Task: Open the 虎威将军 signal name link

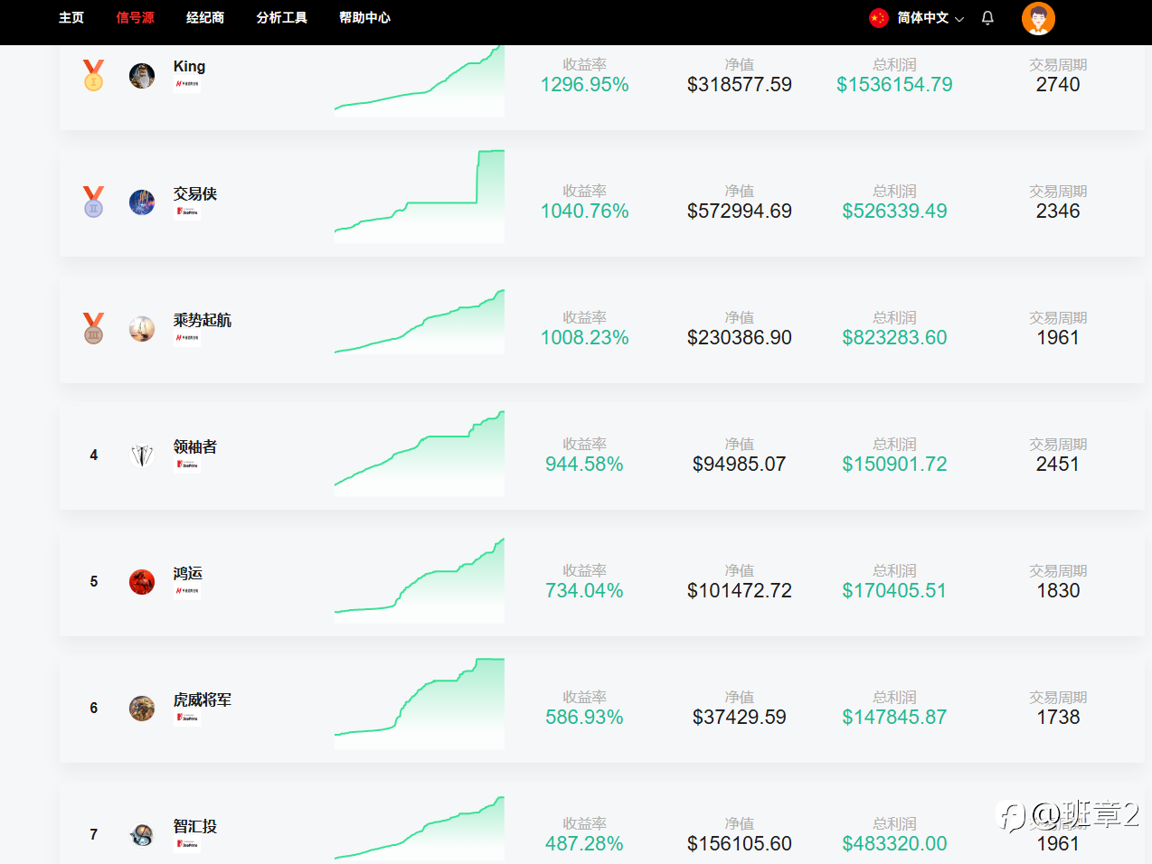Action: [x=203, y=700]
